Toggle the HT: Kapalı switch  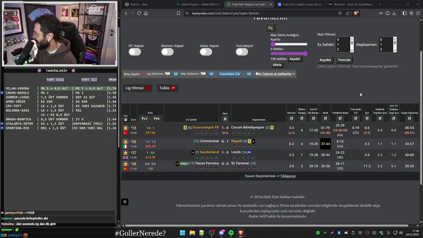pos(135,52)
